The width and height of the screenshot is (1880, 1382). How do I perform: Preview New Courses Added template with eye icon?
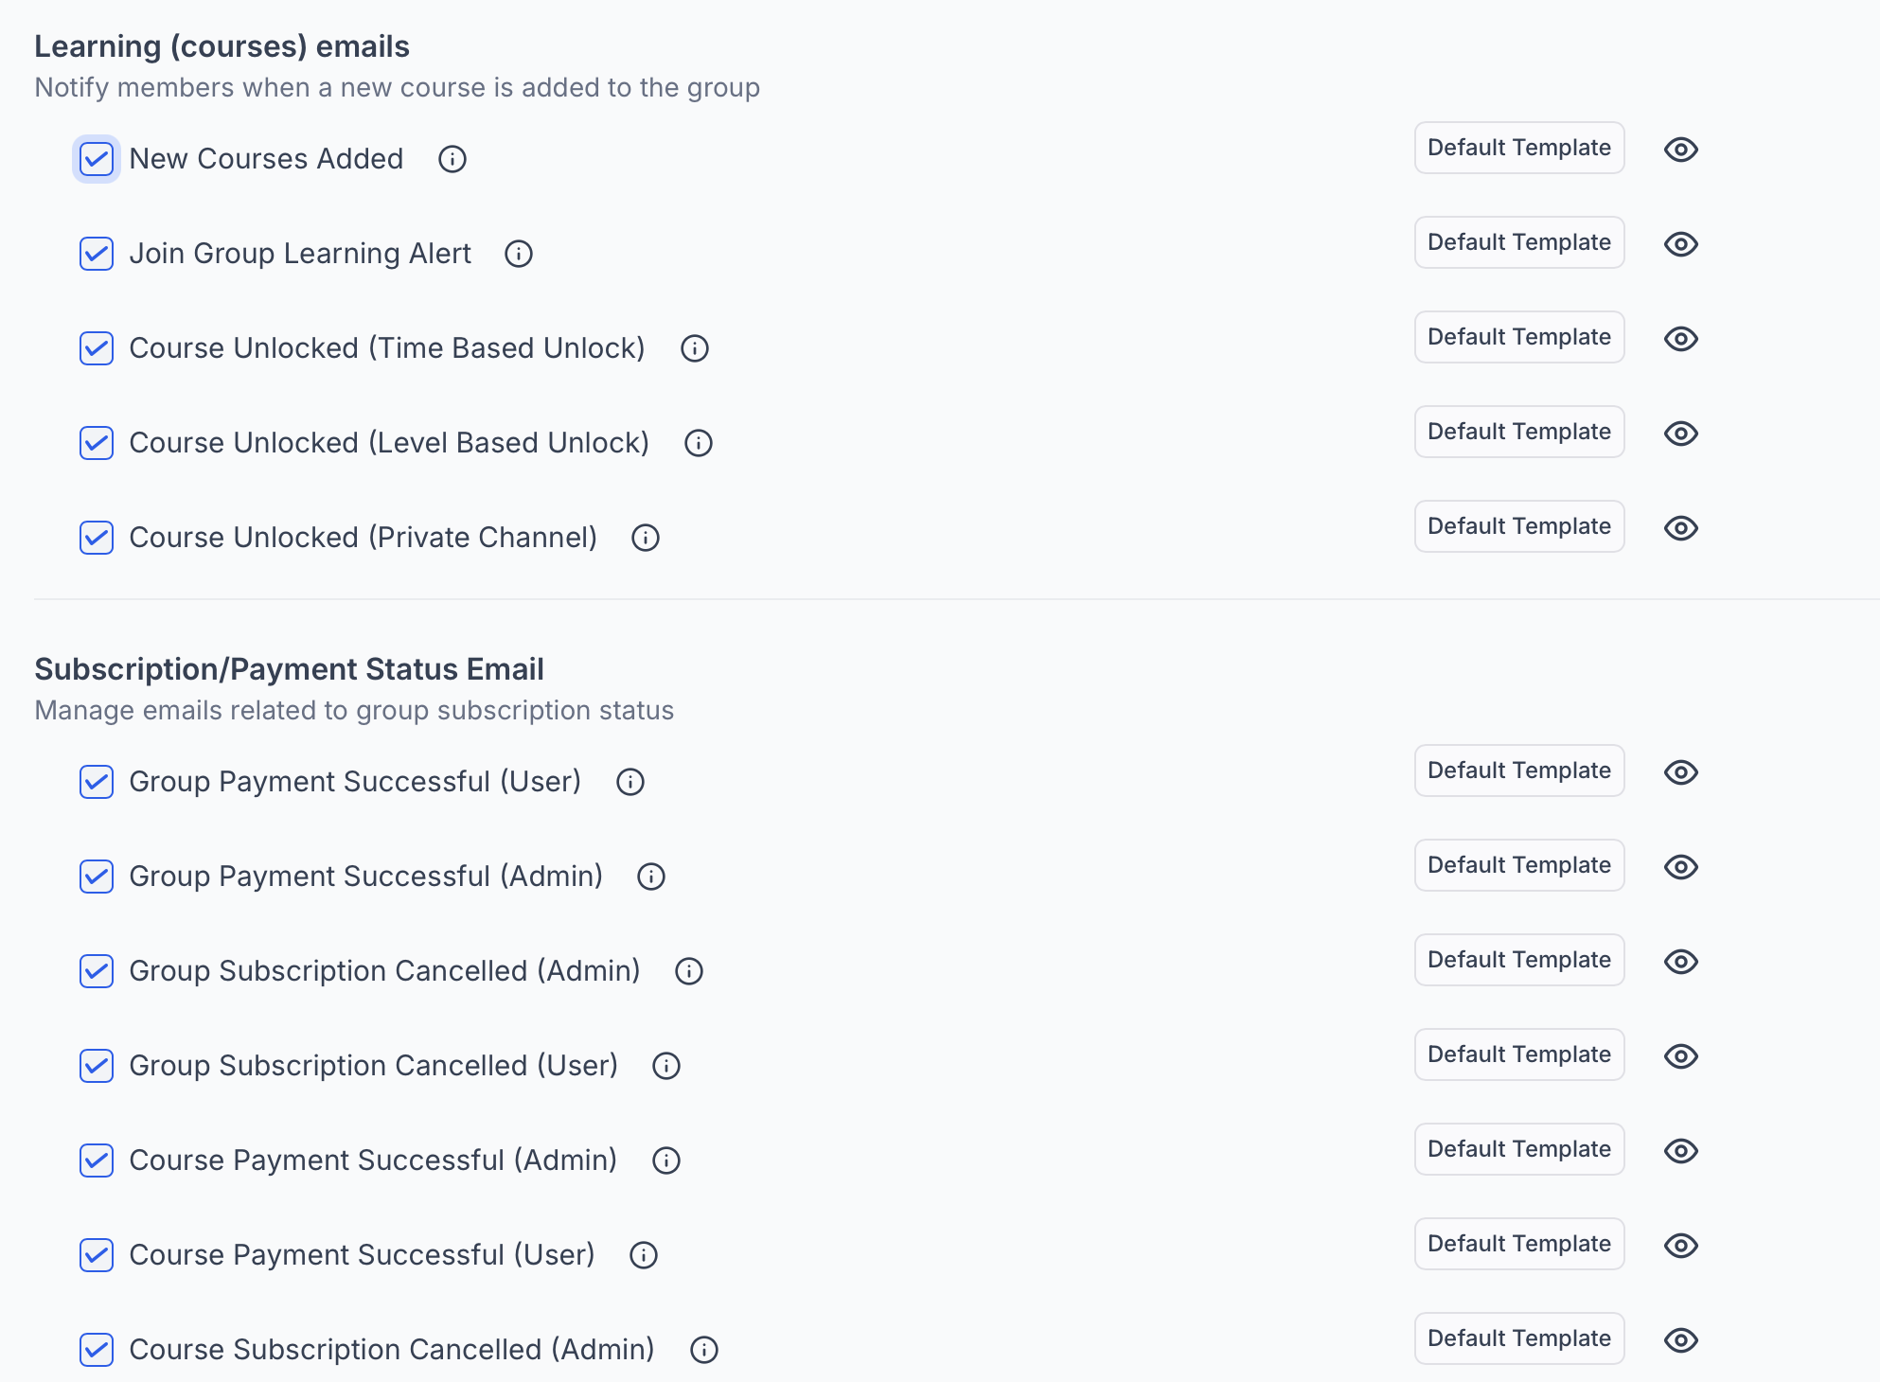(1681, 150)
